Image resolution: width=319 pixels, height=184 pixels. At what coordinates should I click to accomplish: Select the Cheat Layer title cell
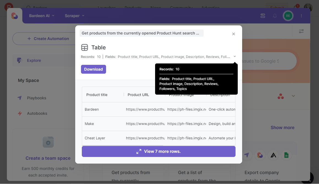(x=95, y=138)
